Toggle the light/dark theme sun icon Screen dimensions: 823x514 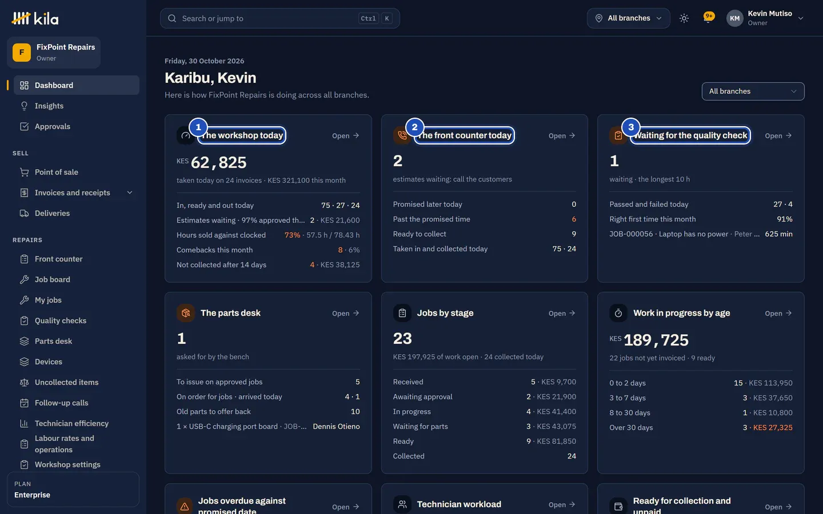684,18
